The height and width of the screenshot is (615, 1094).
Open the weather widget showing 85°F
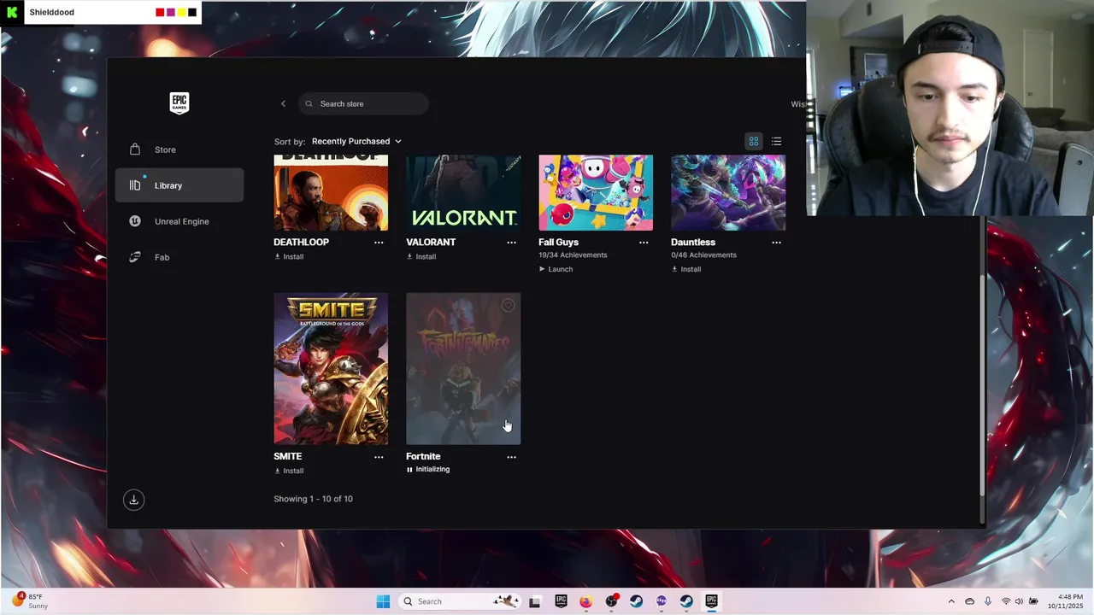click(29, 601)
